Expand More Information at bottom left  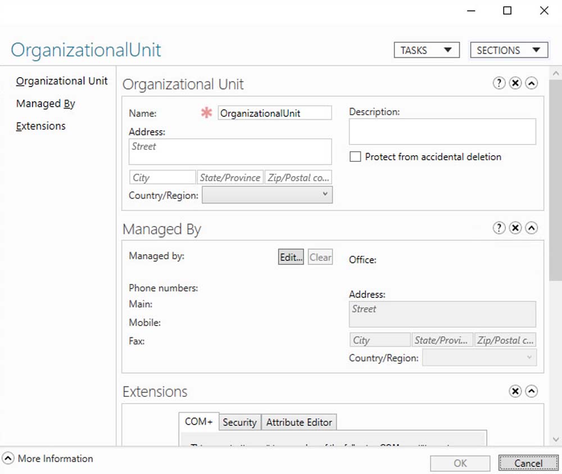8,458
